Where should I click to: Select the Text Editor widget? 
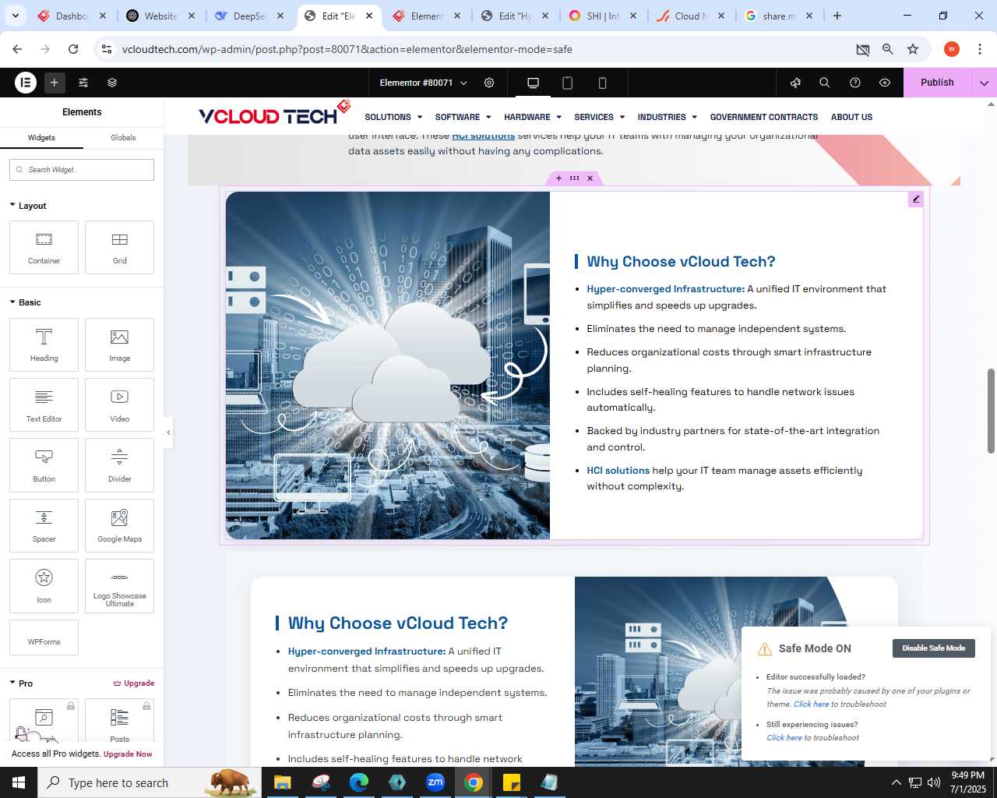pos(44,405)
